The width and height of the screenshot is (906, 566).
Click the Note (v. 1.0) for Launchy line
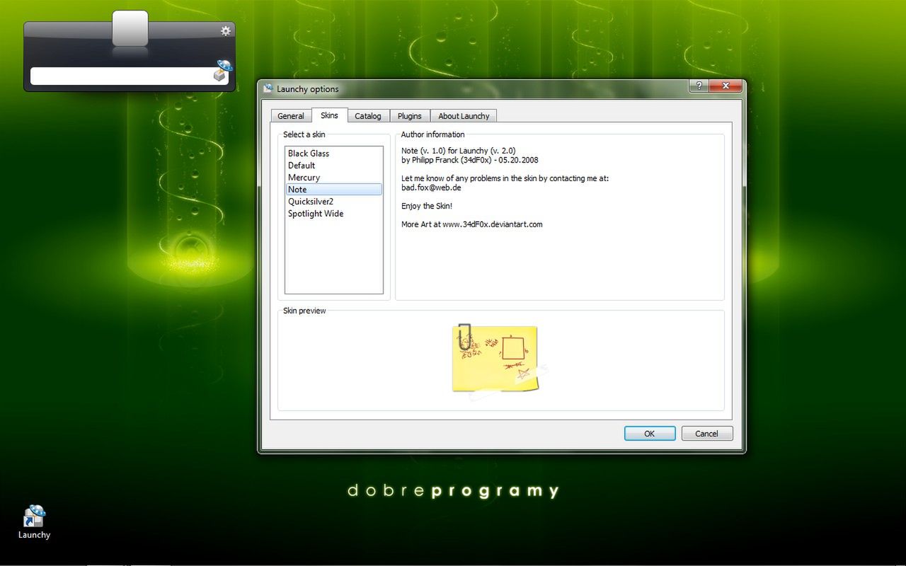tap(459, 151)
